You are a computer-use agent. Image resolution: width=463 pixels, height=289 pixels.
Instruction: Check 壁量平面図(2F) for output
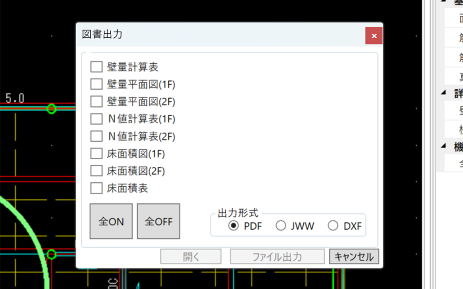point(96,101)
